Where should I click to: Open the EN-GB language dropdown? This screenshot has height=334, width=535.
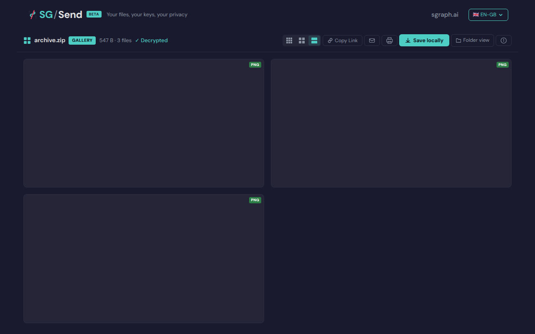488,15
